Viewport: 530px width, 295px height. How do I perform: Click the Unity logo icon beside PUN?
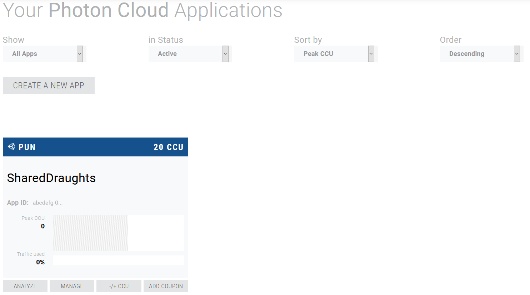point(11,147)
